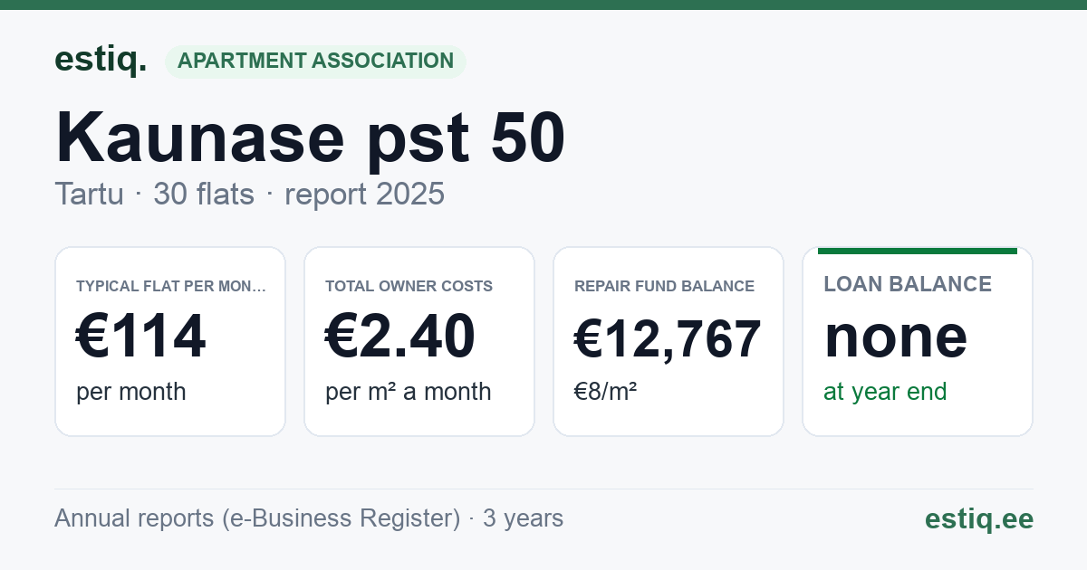
Task: Select the APARTMENT ASSOCIATION badge
Action: pyautogui.click(x=315, y=62)
